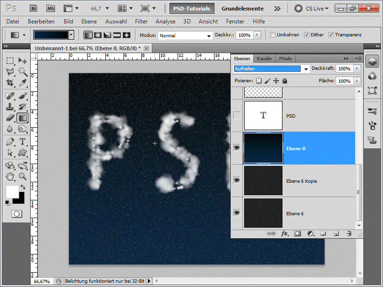This screenshot has width=383, height=287.
Task: Lock all with padlock icon
Action: [284, 81]
